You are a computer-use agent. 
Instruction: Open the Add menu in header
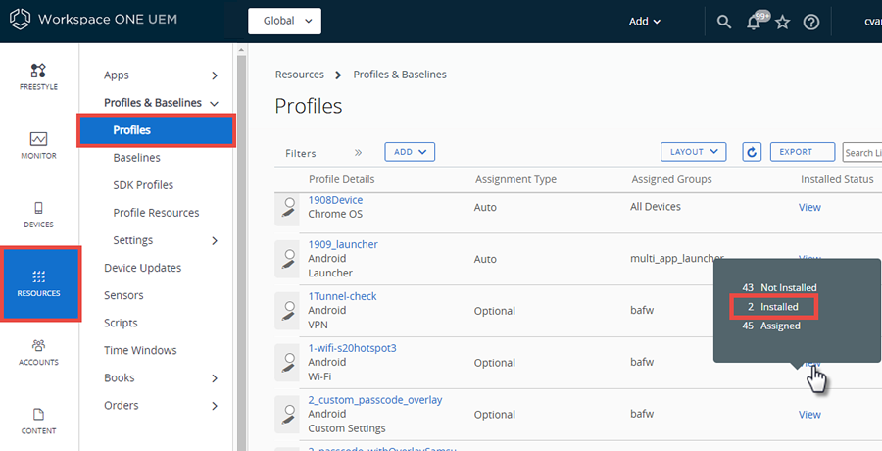pos(645,22)
